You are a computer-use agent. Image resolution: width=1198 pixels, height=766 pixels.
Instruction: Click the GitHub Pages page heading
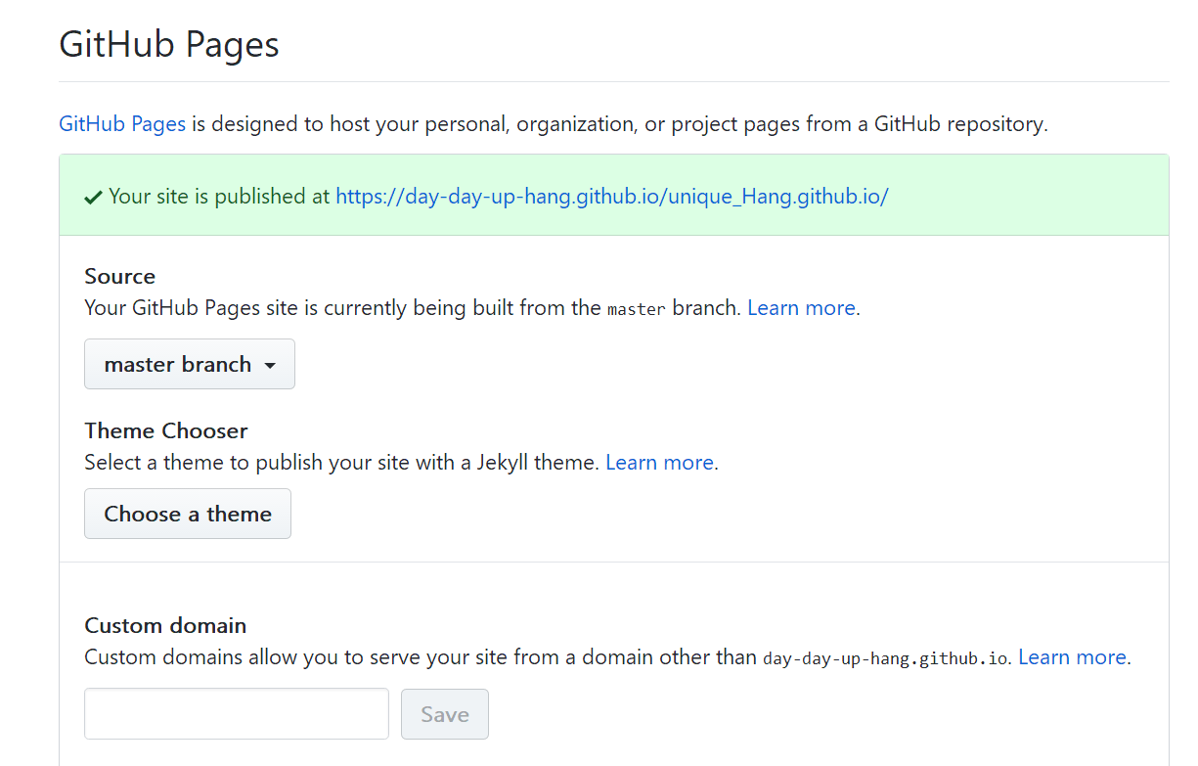coord(169,45)
